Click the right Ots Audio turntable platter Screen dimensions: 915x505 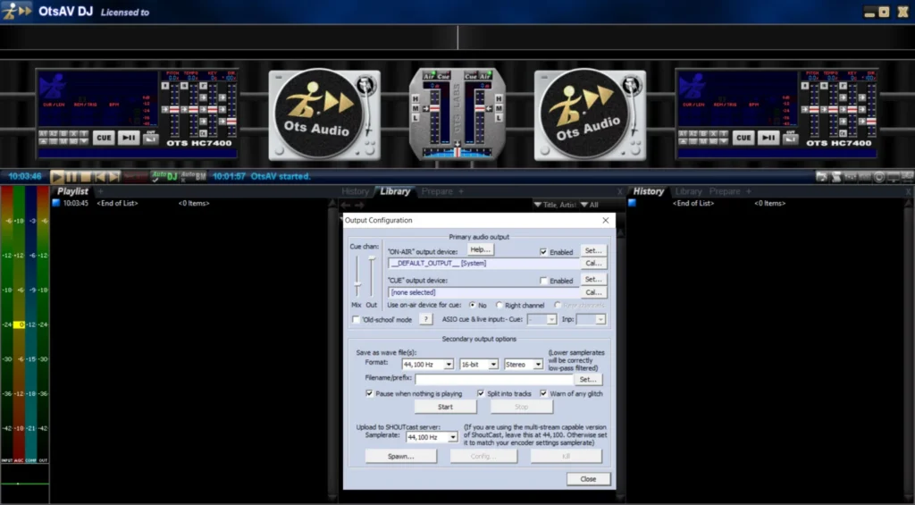click(583, 114)
